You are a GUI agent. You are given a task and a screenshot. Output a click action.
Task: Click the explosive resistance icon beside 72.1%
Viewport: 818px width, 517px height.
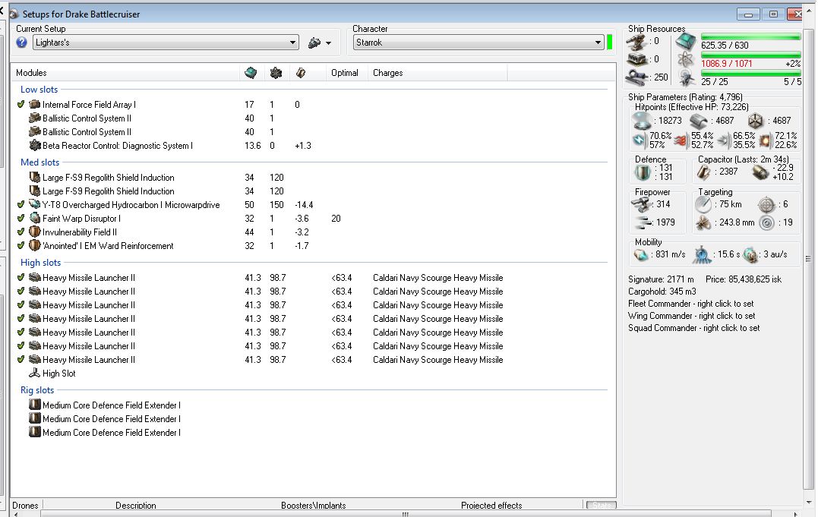[x=766, y=140]
